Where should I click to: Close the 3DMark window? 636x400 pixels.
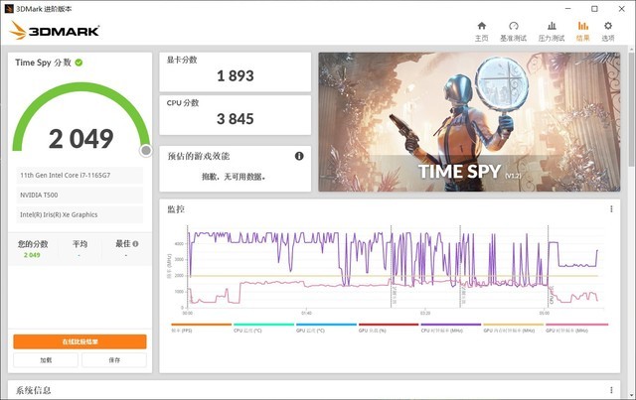pos(621,9)
